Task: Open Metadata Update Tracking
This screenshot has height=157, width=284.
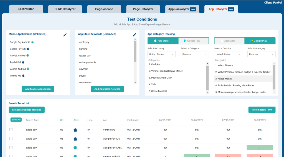Action: 27,110
